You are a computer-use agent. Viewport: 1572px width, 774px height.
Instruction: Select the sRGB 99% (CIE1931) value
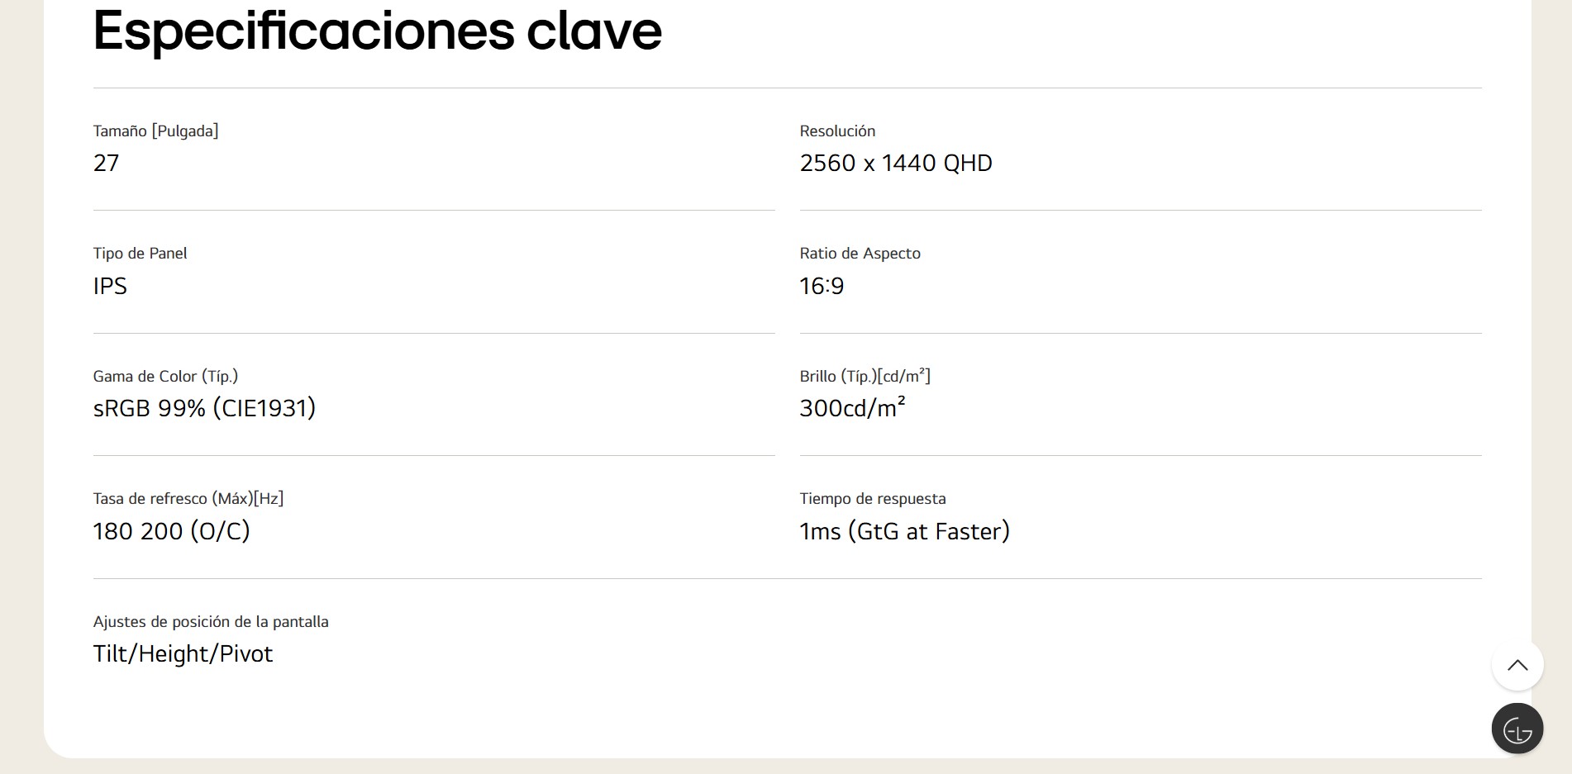pyautogui.click(x=204, y=408)
